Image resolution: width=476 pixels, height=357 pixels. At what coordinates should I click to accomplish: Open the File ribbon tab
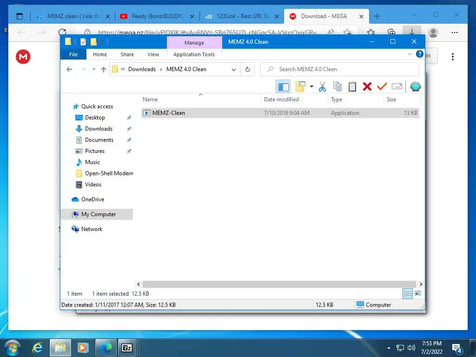(x=73, y=54)
